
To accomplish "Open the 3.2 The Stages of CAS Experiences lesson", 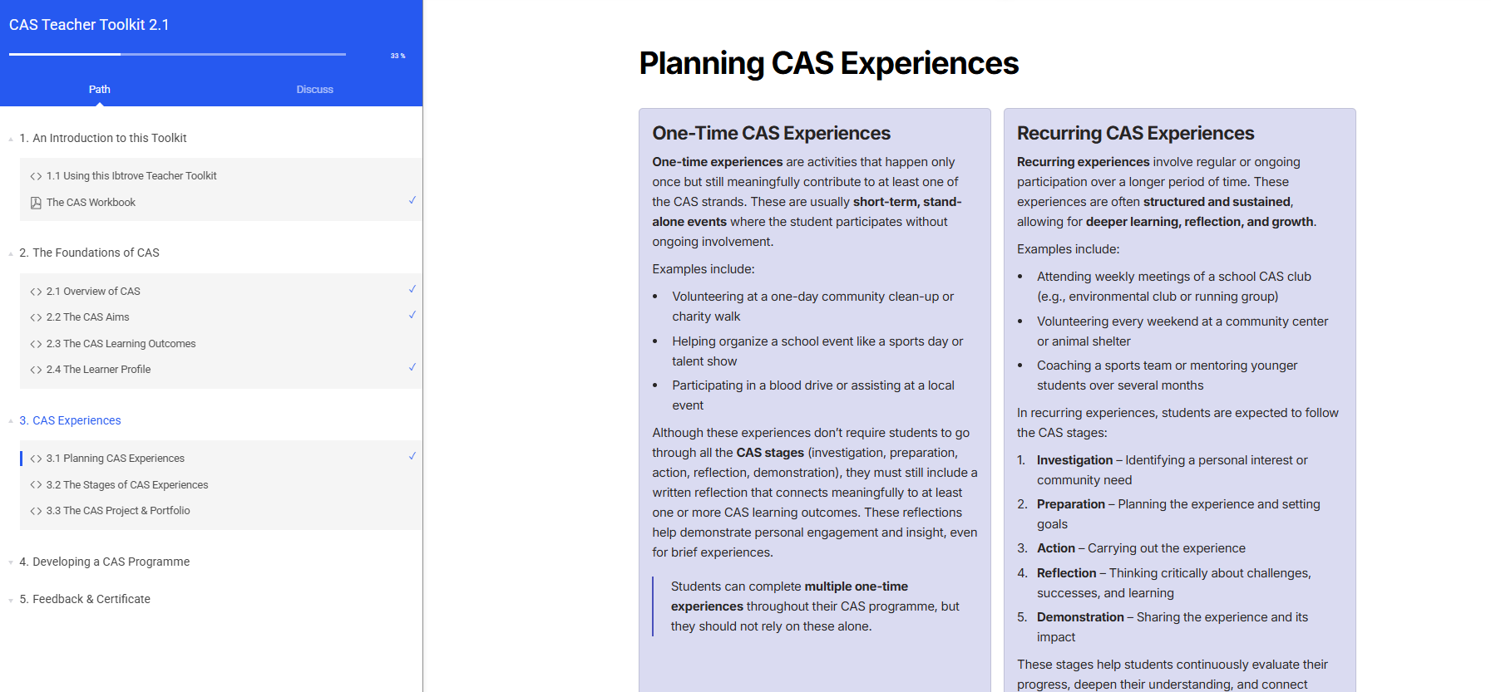I will pos(127,485).
